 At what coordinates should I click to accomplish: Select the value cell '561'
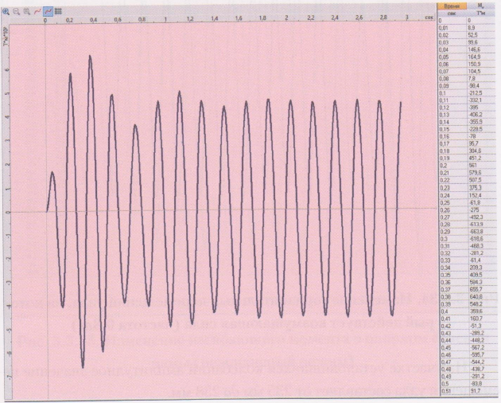pyautogui.click(x=481, y=166)
